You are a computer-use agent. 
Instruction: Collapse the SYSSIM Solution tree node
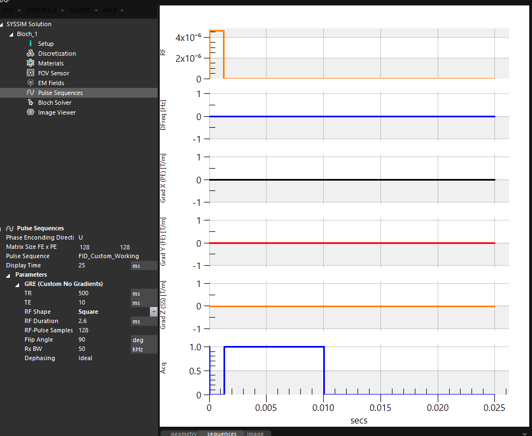click(2, 25)
